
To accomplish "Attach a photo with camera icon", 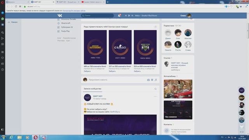I will click(148, 80).
